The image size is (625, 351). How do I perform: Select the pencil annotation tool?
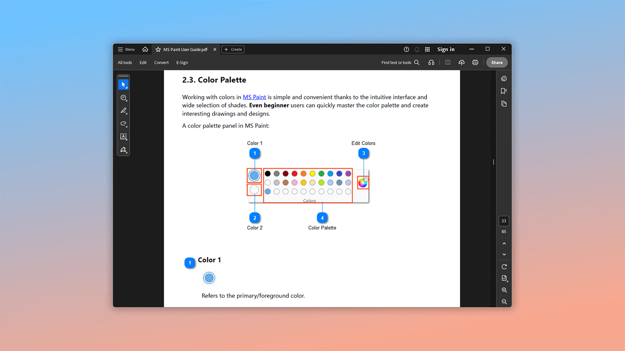tap(124, 110)
